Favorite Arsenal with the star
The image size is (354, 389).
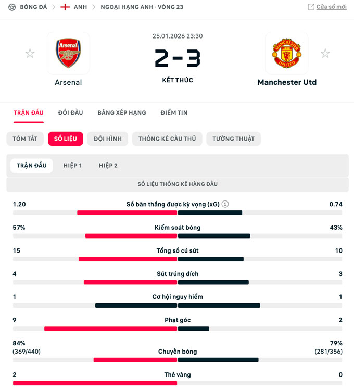point(30,53)
